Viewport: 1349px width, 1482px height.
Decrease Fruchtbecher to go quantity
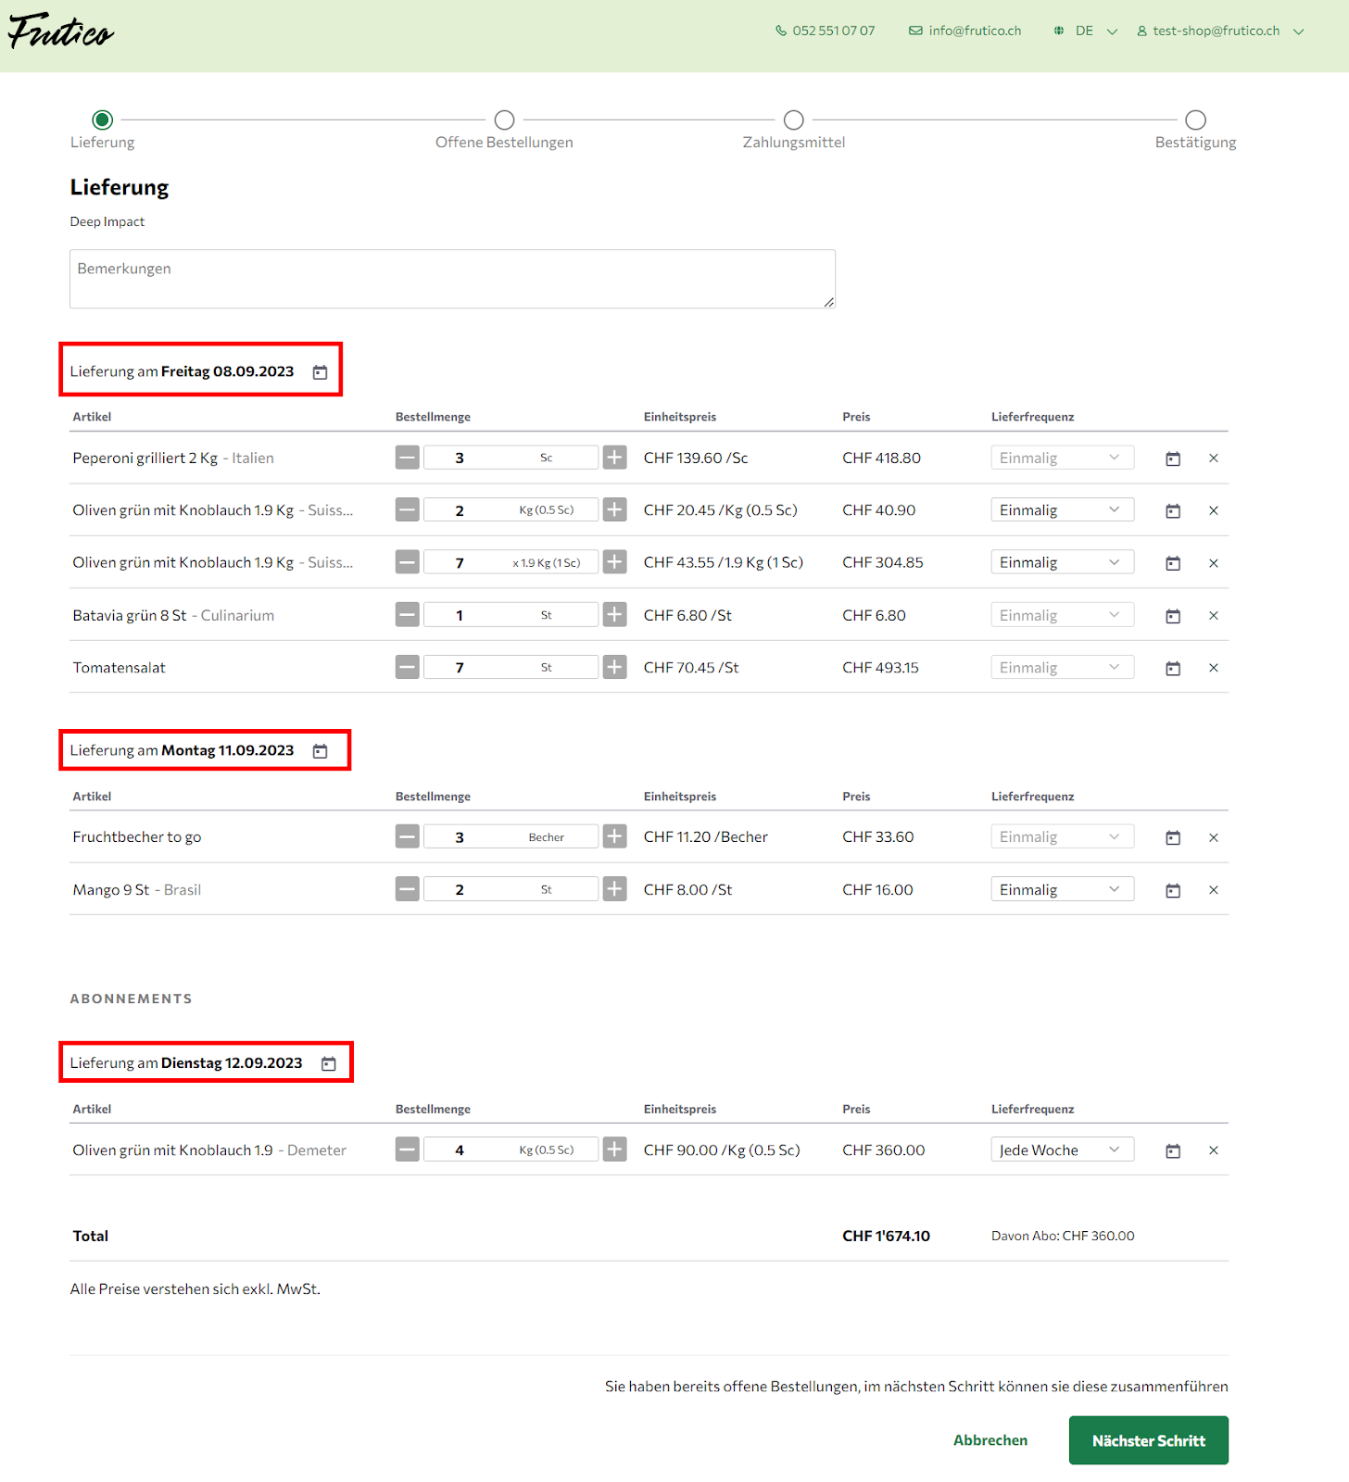(x=408, y=836)
